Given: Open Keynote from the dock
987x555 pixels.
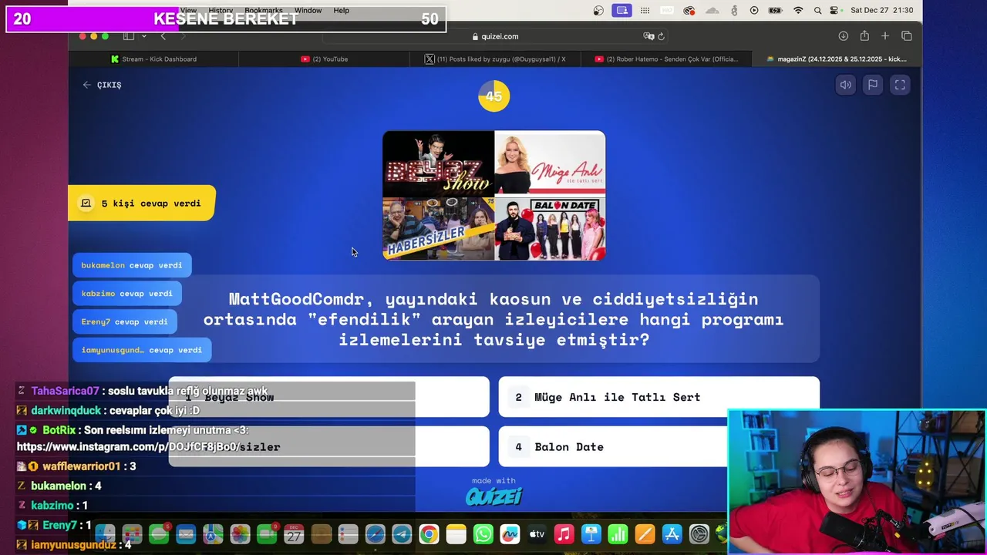Looking at the screenshot, I should (x=591, y=534).
